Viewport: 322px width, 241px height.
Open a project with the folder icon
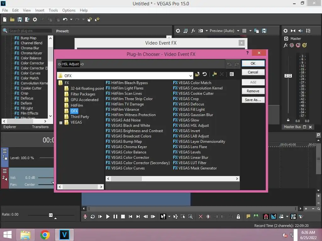[12, 19]
